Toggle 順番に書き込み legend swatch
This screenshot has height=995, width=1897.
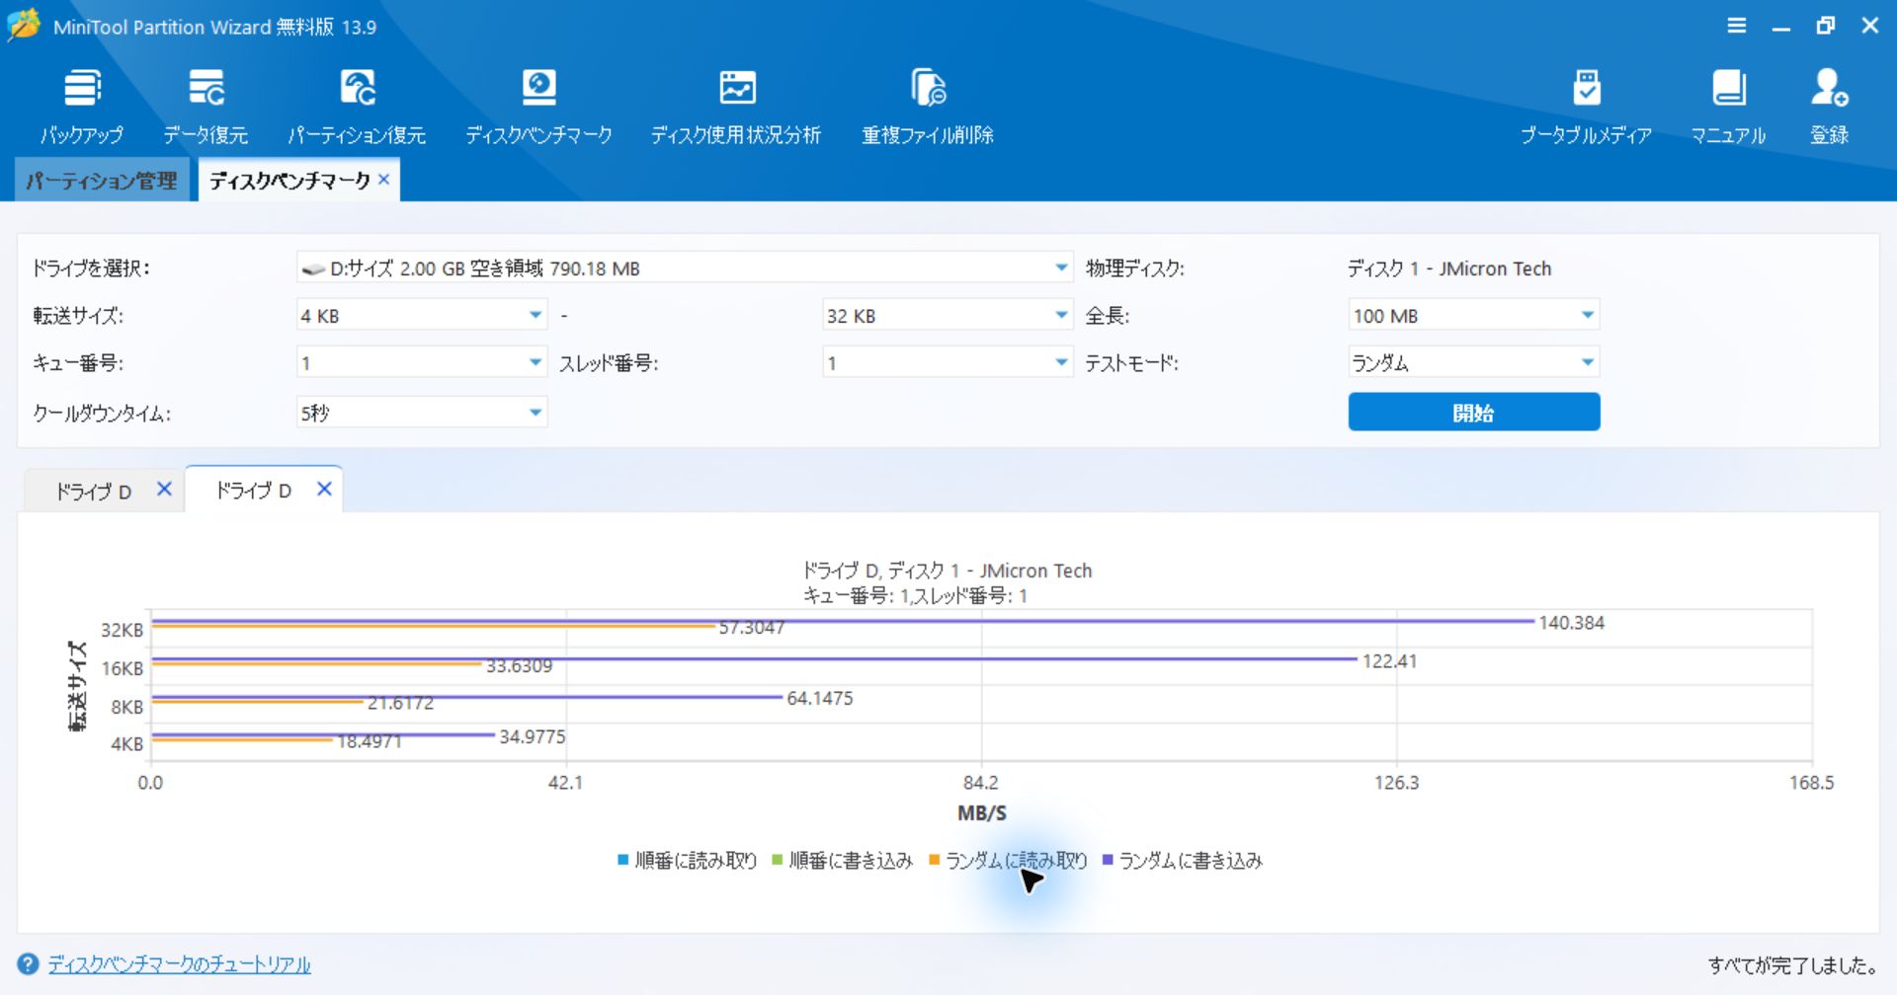[778, 861]
